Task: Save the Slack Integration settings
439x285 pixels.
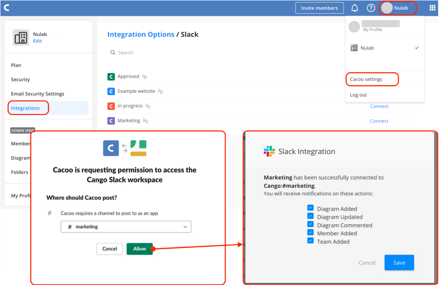Action: click(x=399, y=263)
